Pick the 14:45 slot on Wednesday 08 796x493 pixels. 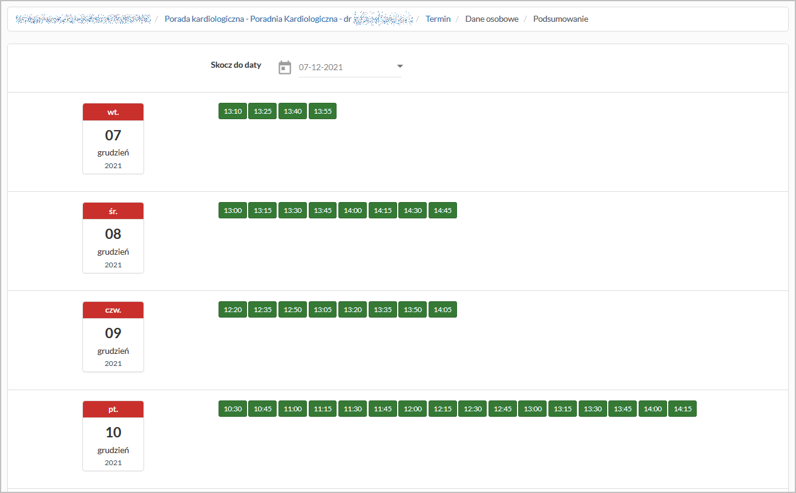click(442, 211)
